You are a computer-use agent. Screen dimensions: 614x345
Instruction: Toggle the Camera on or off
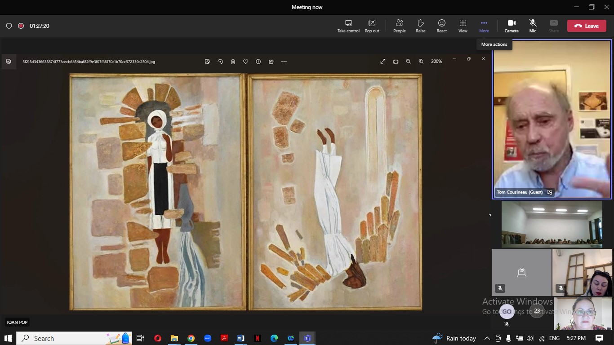click(511, 26)
